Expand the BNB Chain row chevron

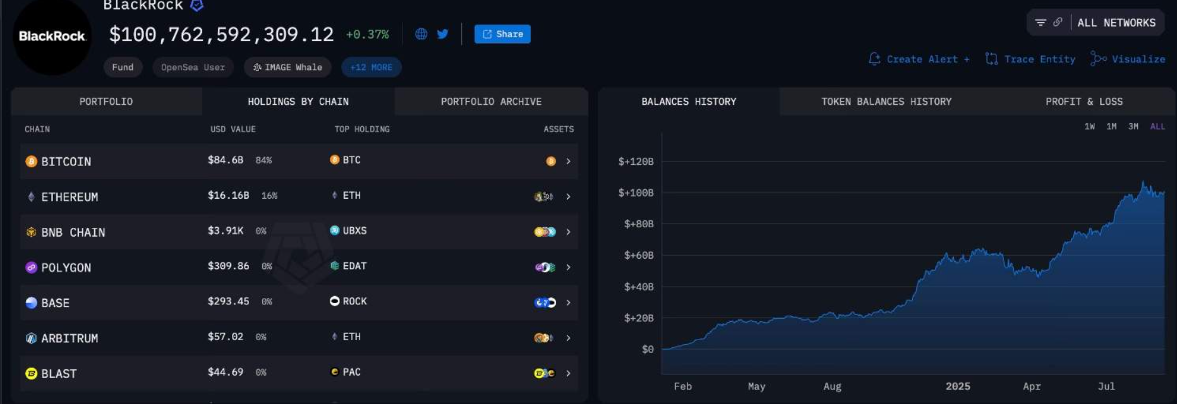click(x=569, y=232)
